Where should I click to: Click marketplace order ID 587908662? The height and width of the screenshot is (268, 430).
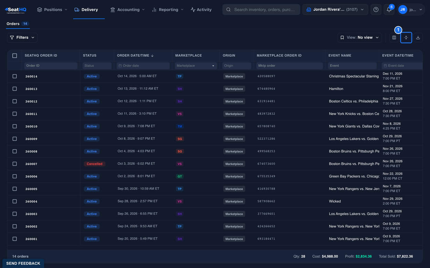(x=266, y=201)
